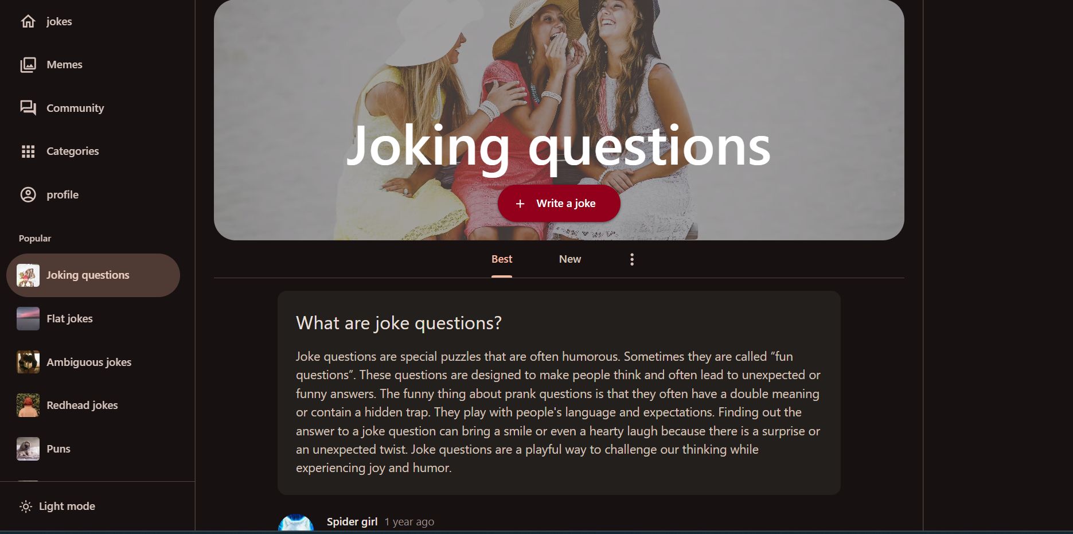Click the sun icon for Light mode
Viewport: 1073px width, 534px height.
pos(26,506)
